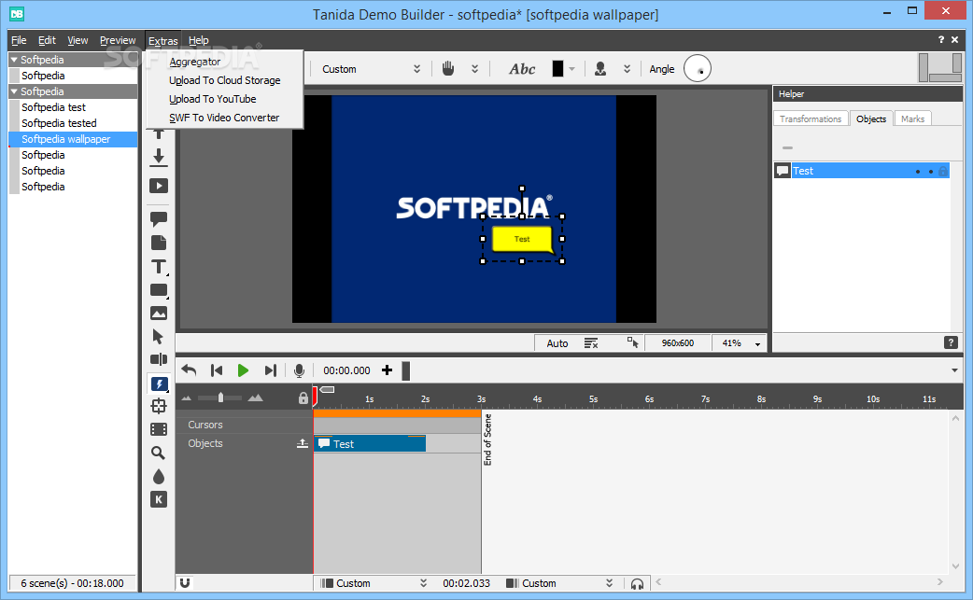
Task: Click the person silhouette icon
Action: coord(600,69)
